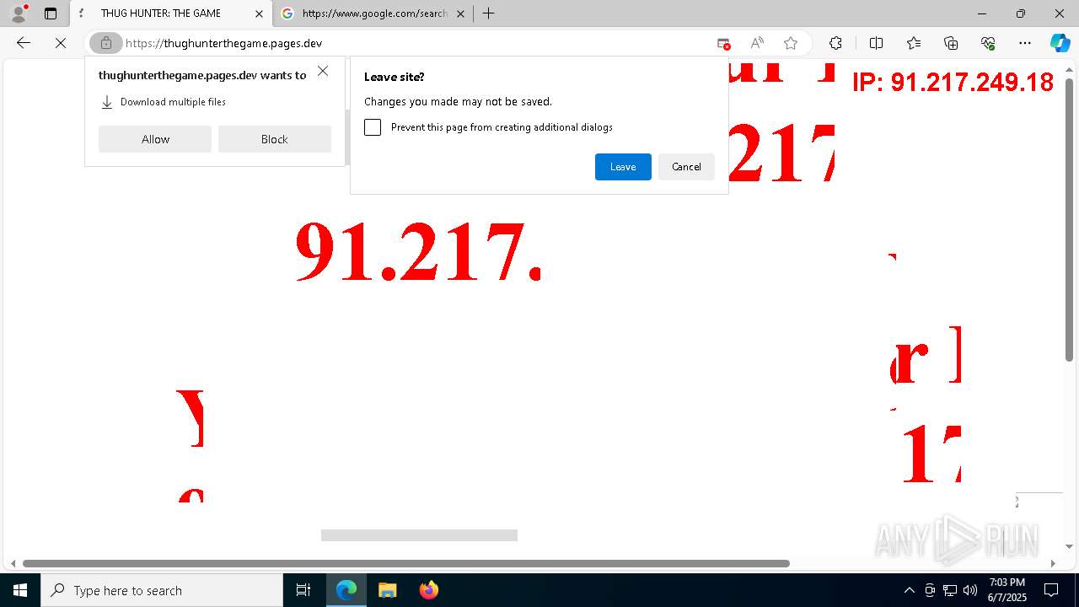Block downloading multiple files
Viewport: 1079px width, 607px height.
[274, 139]
